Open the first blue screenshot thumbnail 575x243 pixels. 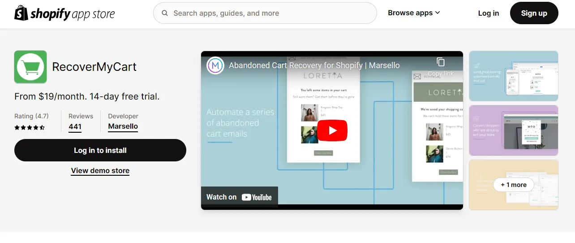(x=514, y=76)
